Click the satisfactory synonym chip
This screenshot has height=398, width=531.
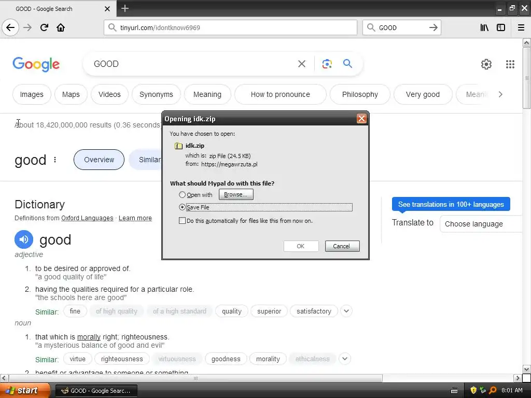click(314, 311)
